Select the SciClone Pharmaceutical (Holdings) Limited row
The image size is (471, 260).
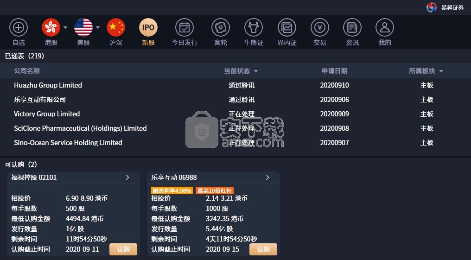(235, 128)
